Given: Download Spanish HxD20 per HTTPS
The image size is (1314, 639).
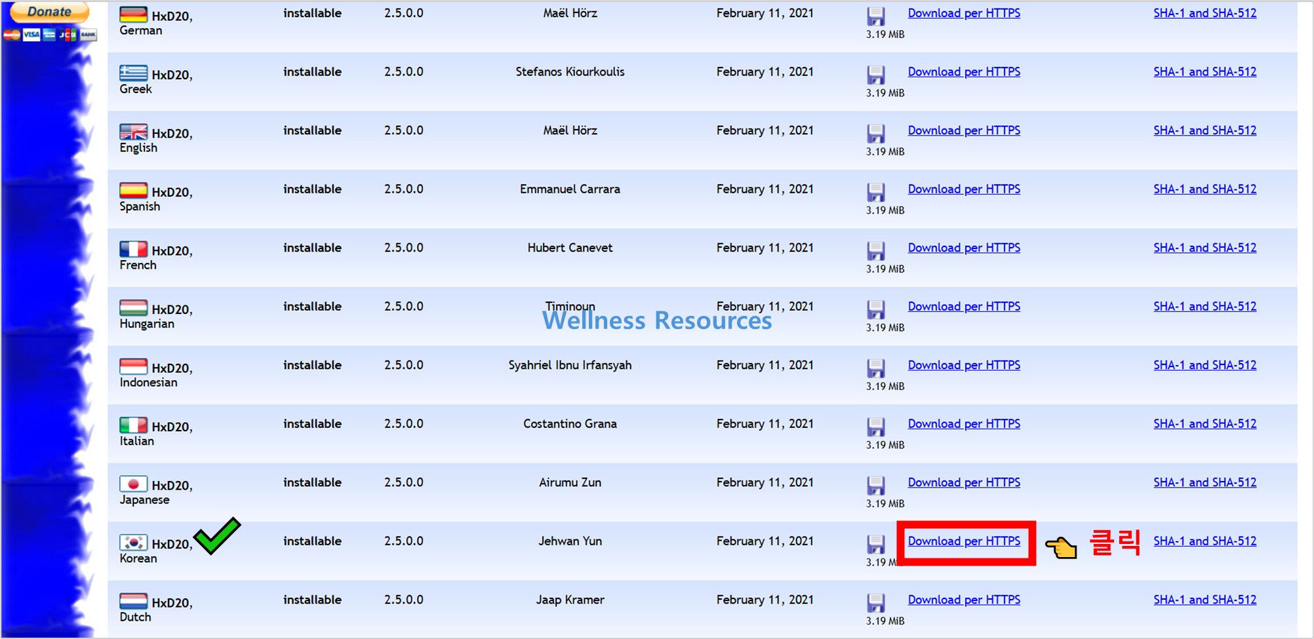Looking at the screenshot, I should 964,189.
